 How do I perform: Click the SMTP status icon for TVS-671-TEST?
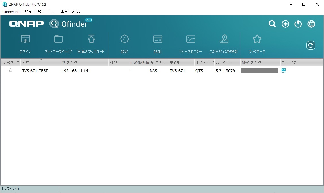point(284,70)
